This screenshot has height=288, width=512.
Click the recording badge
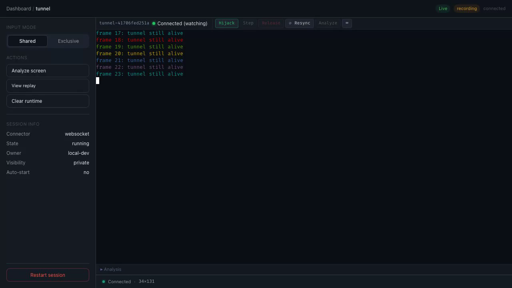pos(467,8)
